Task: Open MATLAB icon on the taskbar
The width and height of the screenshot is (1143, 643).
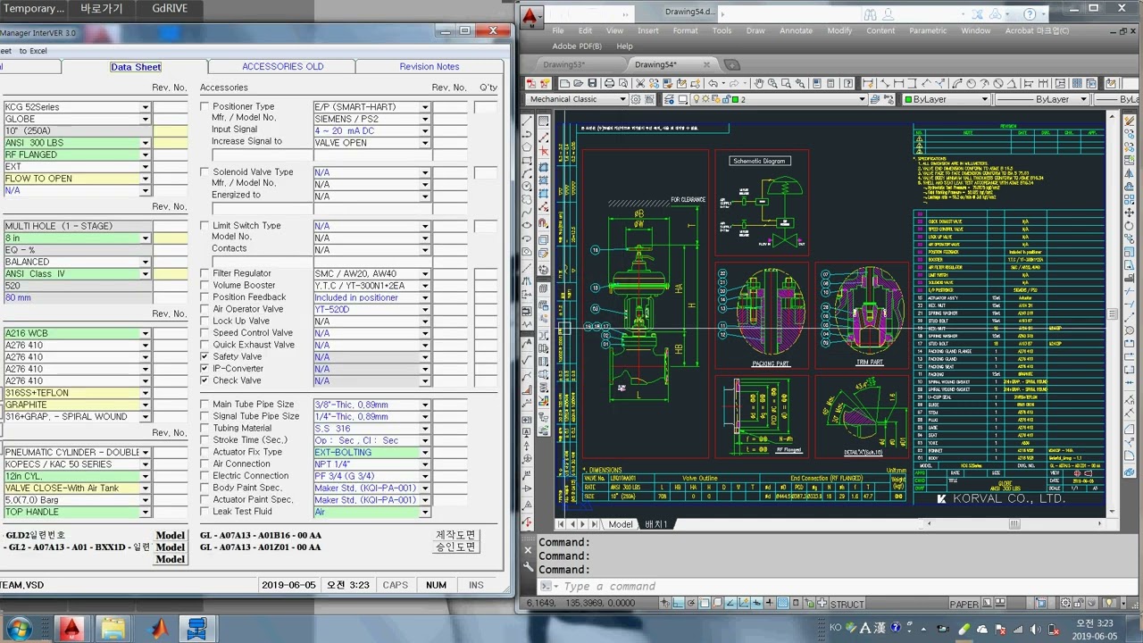Action: [158, 629]
